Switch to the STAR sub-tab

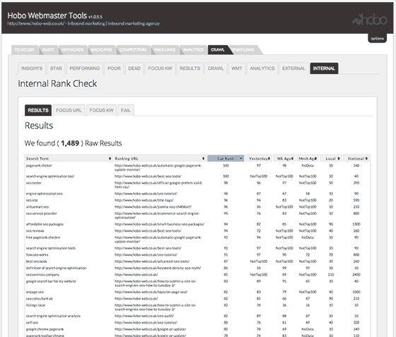pos(56,69)
